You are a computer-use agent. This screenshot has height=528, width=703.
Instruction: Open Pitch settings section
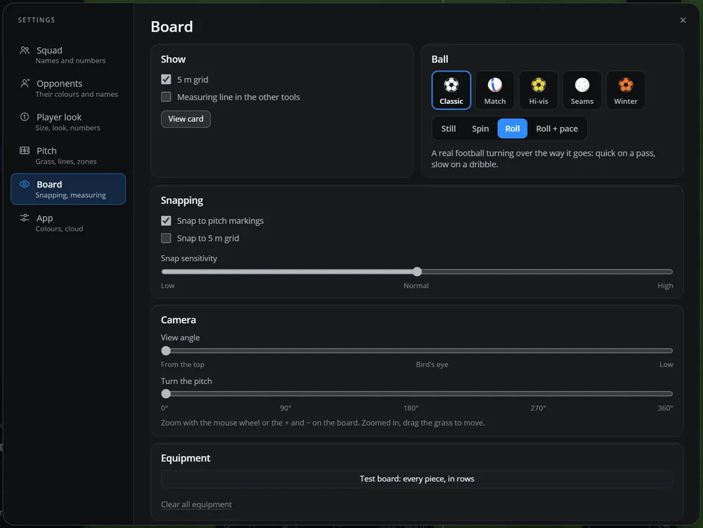(68, 155)
